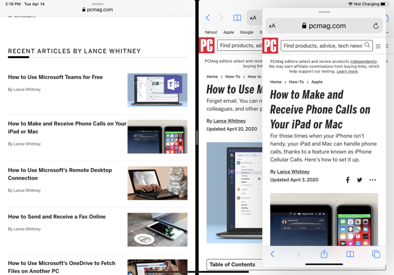Tap forward arrow in middle Safari toolbar
The image size is (394, 275).
(221, 17)
